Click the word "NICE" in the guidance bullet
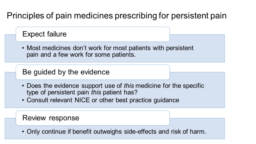 (x=82, y=100)
